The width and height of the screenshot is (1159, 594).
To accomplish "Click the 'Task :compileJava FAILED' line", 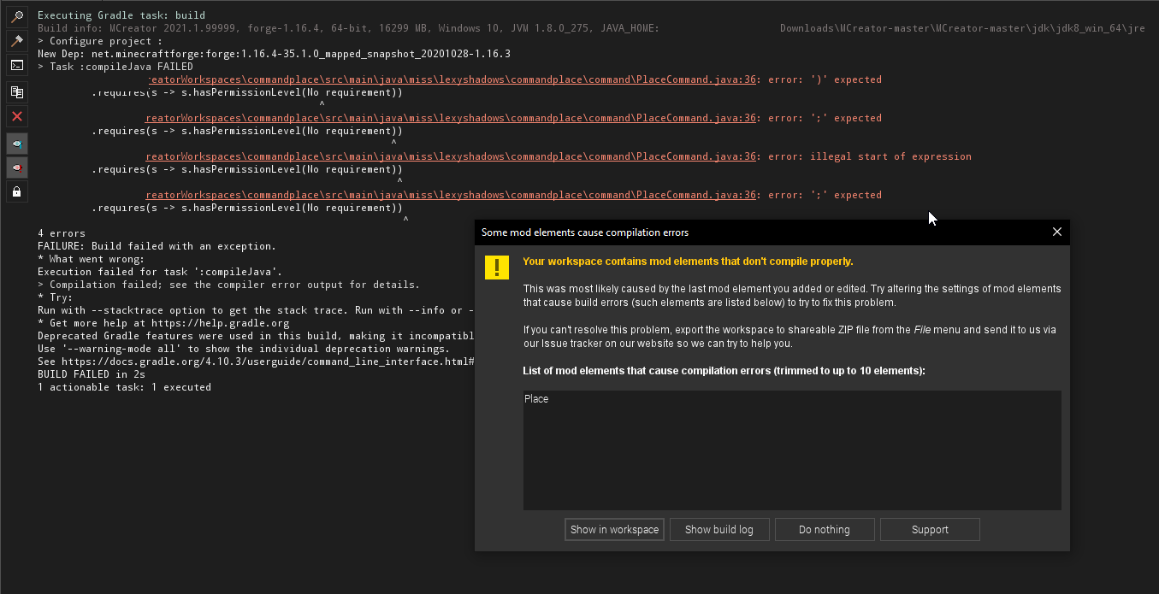I will pos(115,67).
